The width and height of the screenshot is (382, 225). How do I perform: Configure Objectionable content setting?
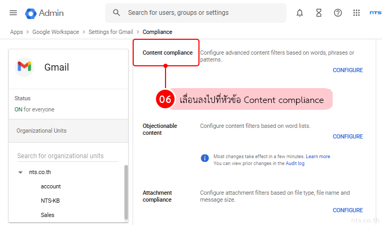(x=348, y=136)
